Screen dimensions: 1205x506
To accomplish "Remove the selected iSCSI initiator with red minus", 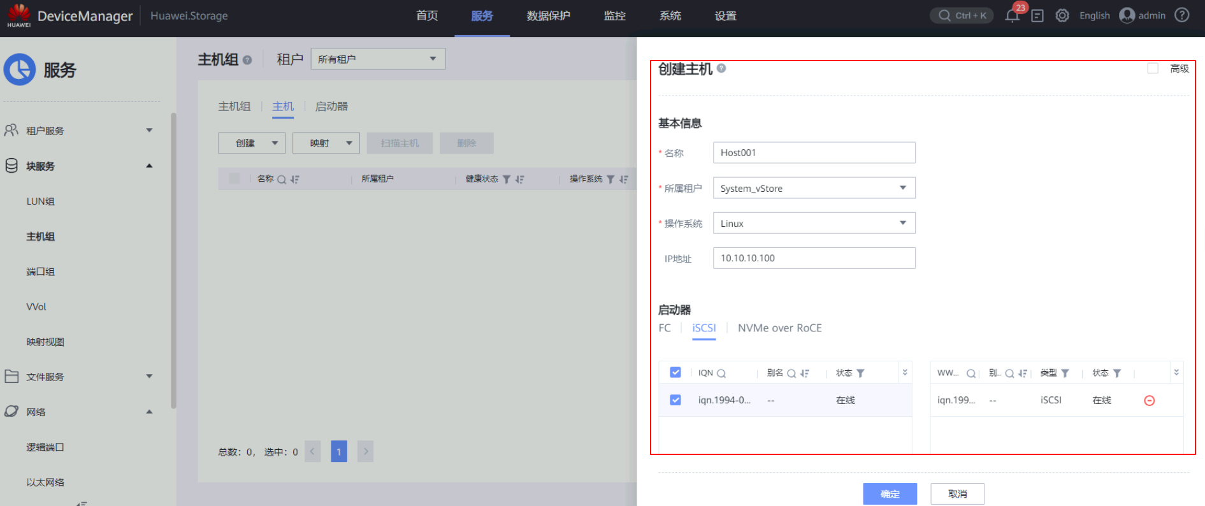I will (1150, 400).
